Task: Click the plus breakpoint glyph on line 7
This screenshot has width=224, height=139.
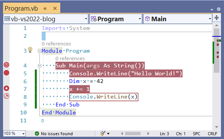Action: [6, 88]
